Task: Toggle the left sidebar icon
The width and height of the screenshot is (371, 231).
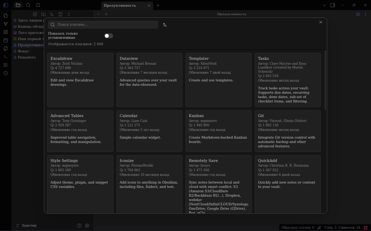Action: 6,5
